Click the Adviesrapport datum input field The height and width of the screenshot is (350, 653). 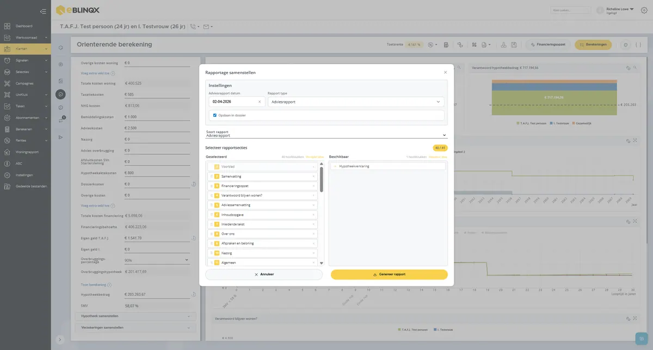pos(237,102)
